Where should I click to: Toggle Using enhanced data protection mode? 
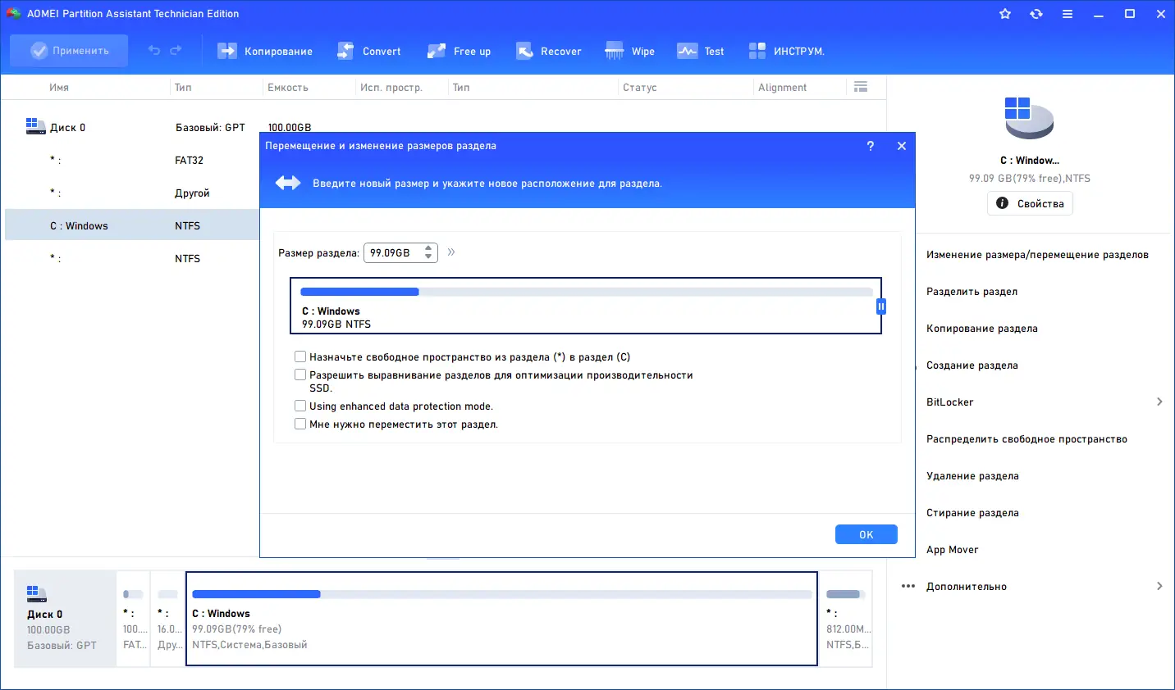pos(300,406)
